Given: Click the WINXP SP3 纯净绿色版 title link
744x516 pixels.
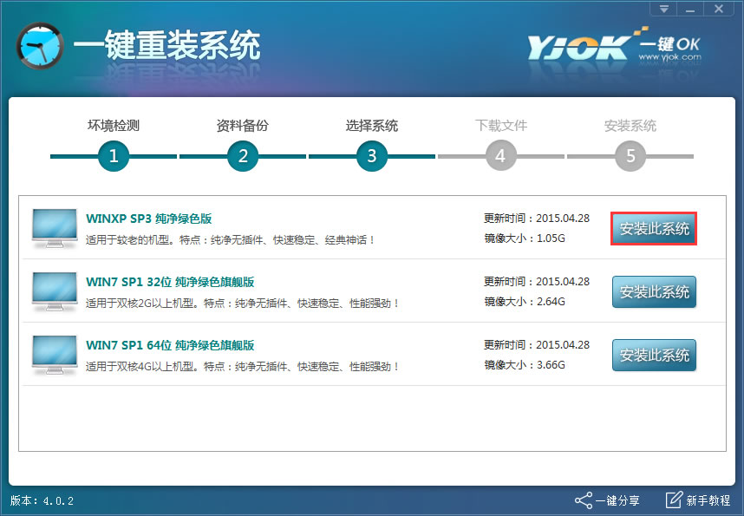Looking at the screenshot, I should click(147, 218).
